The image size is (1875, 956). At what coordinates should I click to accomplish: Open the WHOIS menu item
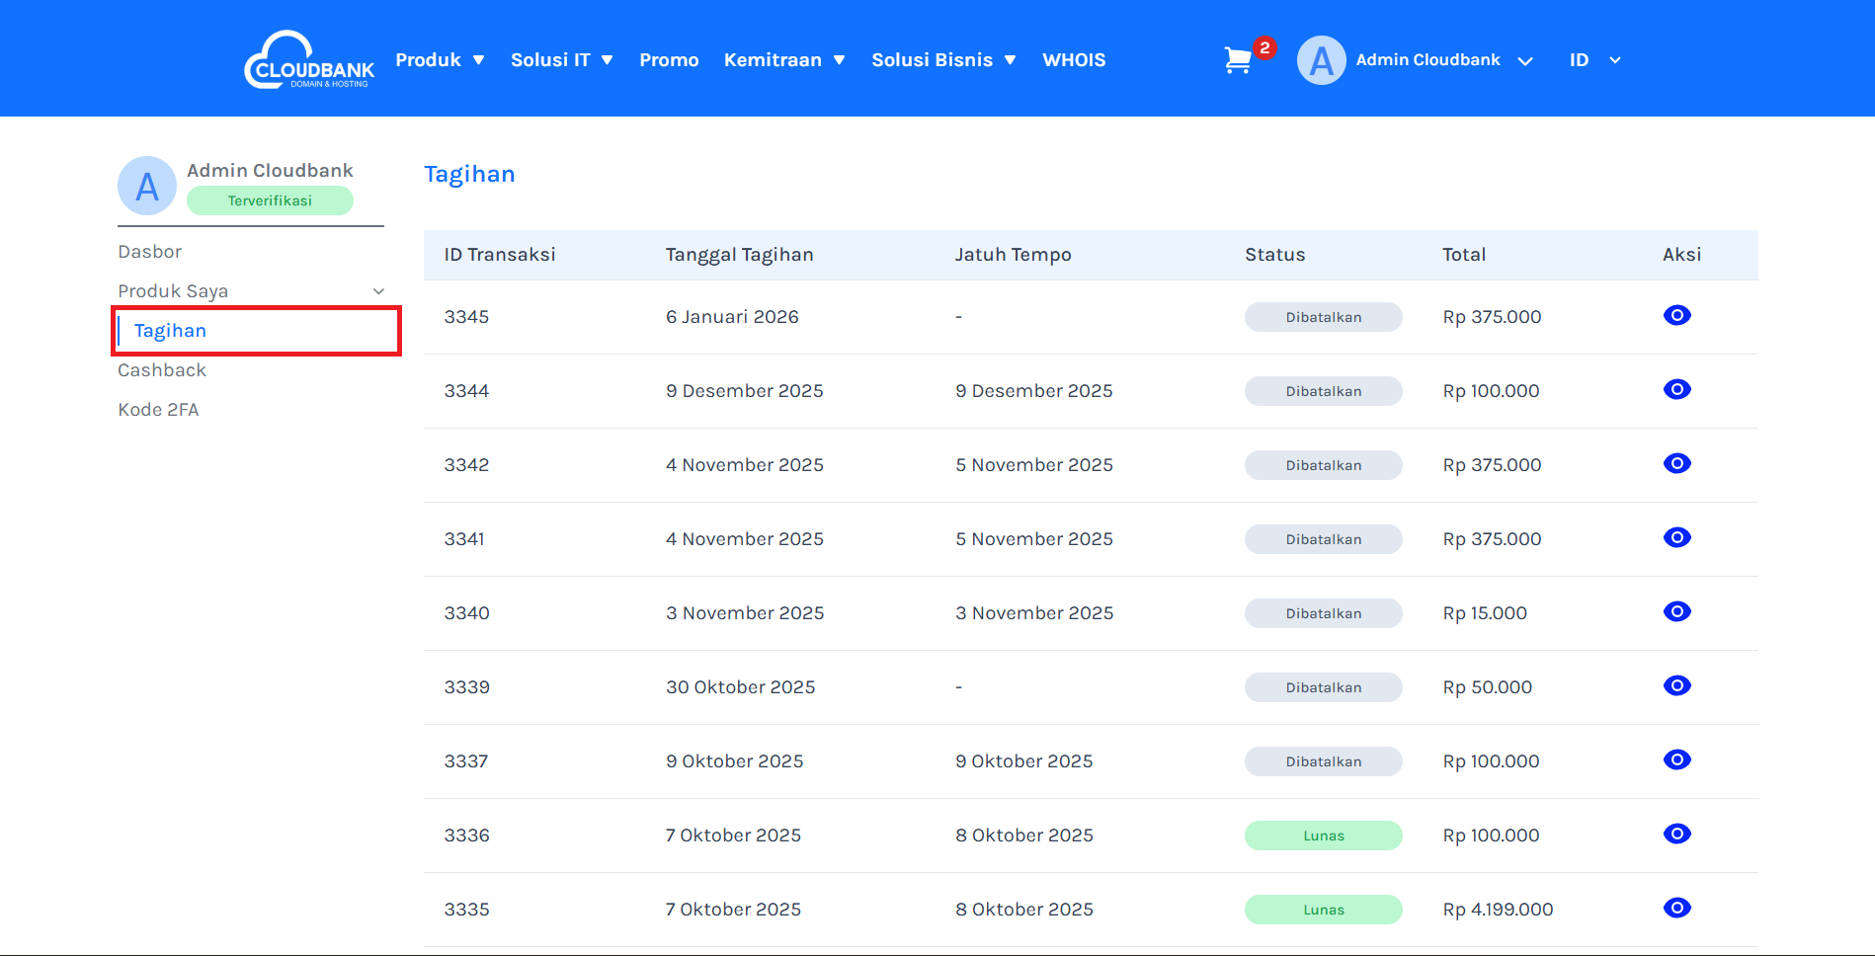(1074, 60)
